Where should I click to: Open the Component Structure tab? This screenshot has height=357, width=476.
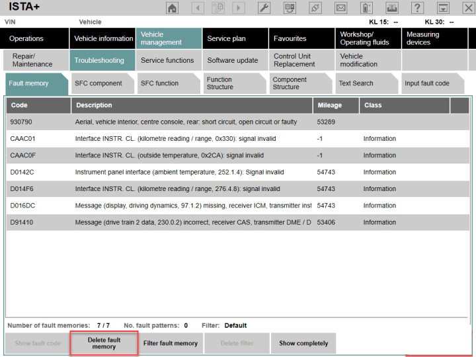(301, 83)
